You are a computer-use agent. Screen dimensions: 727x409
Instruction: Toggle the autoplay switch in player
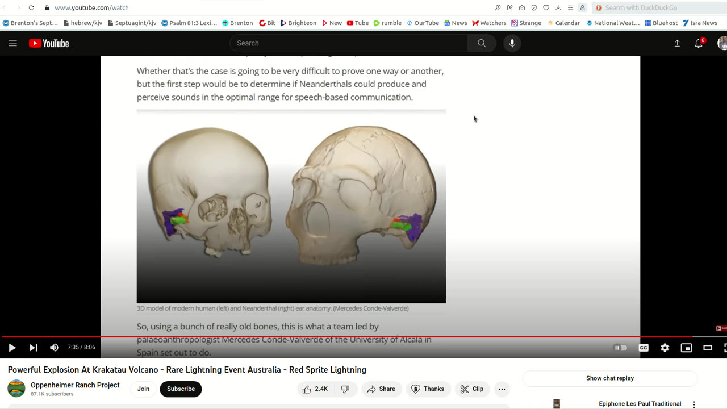pos(621,348)
